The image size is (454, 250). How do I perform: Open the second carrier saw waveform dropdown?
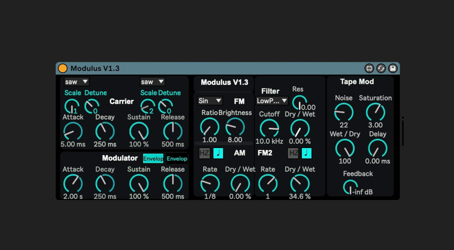tap(153, 82)
